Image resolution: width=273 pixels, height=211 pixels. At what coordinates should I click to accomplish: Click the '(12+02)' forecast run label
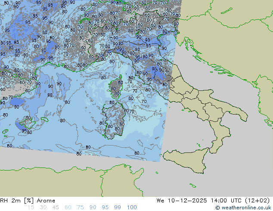click(x=257, y=201)
